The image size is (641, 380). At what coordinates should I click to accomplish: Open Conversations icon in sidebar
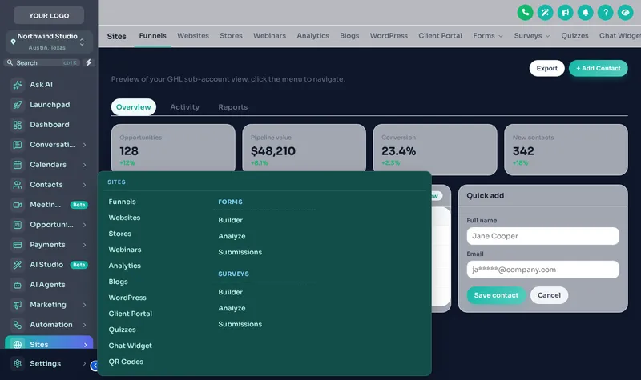click(18, 145)
